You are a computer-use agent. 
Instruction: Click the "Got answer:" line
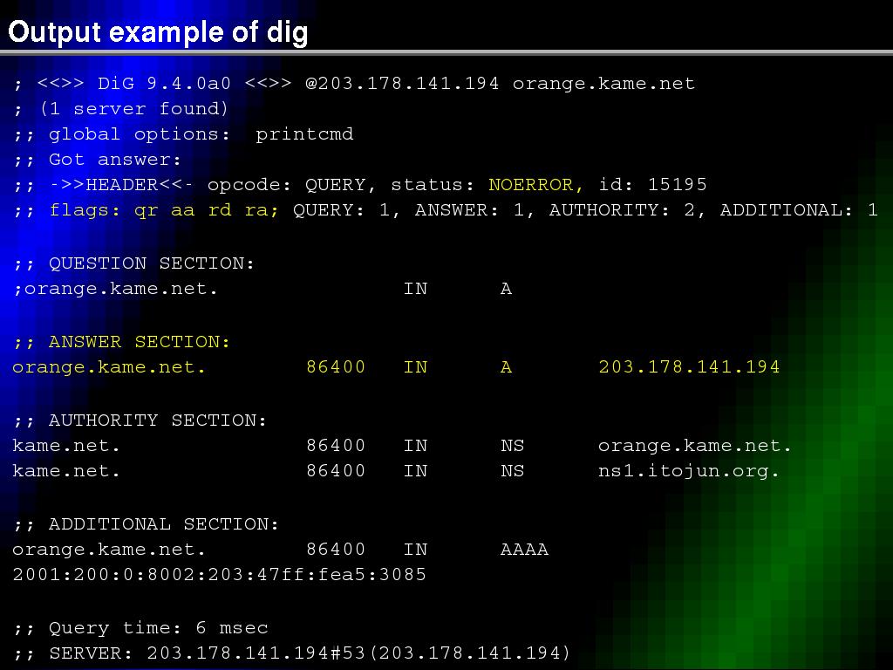coord(98,160)
